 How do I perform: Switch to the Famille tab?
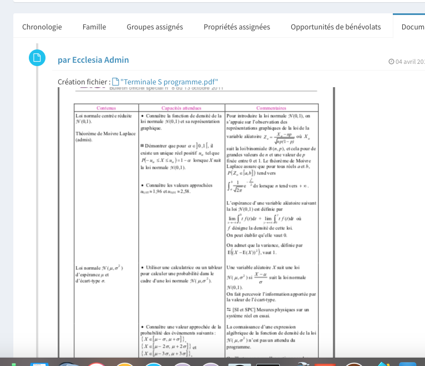point(94,27)
